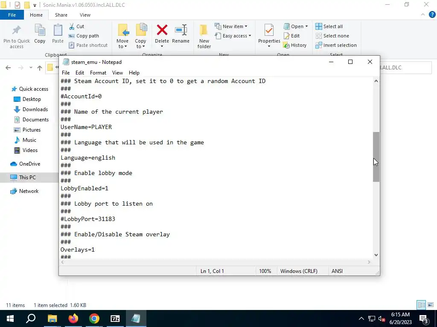The image size is (437, 327).
Task: Go up one folder level arrow
Action: click(x=40, y=68)
